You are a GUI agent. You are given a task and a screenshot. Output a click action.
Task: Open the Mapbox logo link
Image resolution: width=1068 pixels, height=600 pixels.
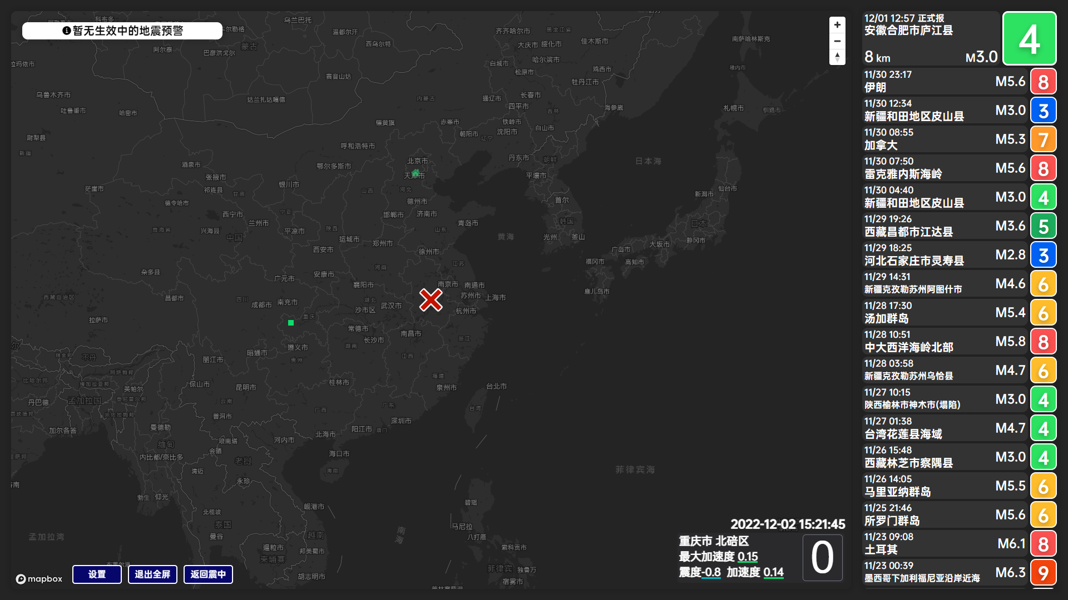[x=39, y=579]
